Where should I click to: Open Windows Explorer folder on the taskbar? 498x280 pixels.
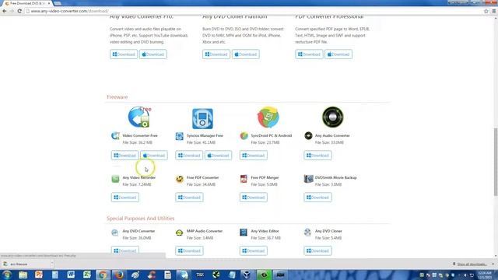click(23, 275)
